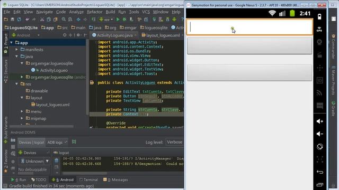This screenshot has height=190, width=339.
Task: Open the 0: Messages tool window
Action: tap(115, 179)
